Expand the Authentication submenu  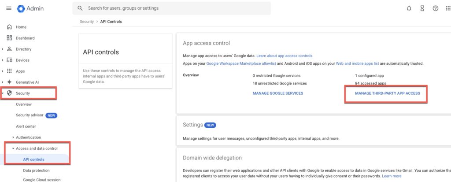(14, 137)
